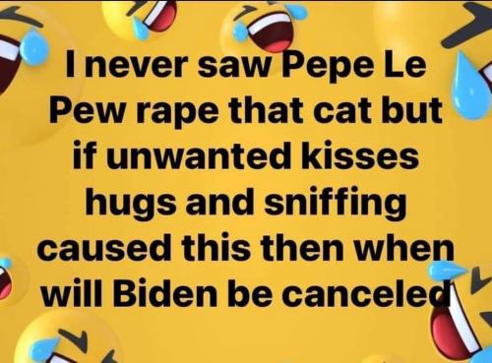Image resolution: width=492 pixels, height=363 pixels.
Task: Click the word "cat"
Action: coord(342,110)
